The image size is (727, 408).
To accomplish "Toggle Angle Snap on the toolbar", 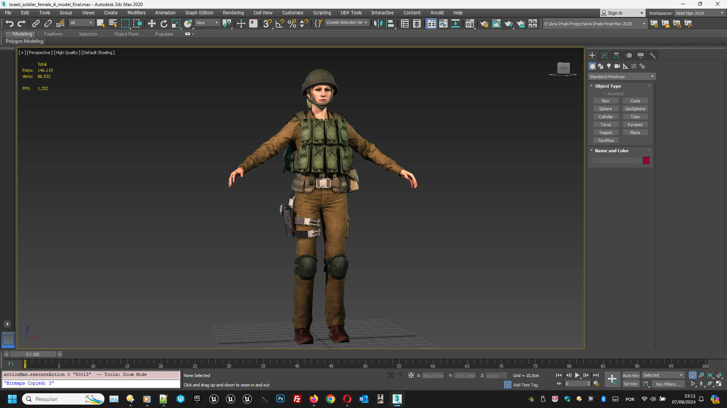I will click(279, 23).
